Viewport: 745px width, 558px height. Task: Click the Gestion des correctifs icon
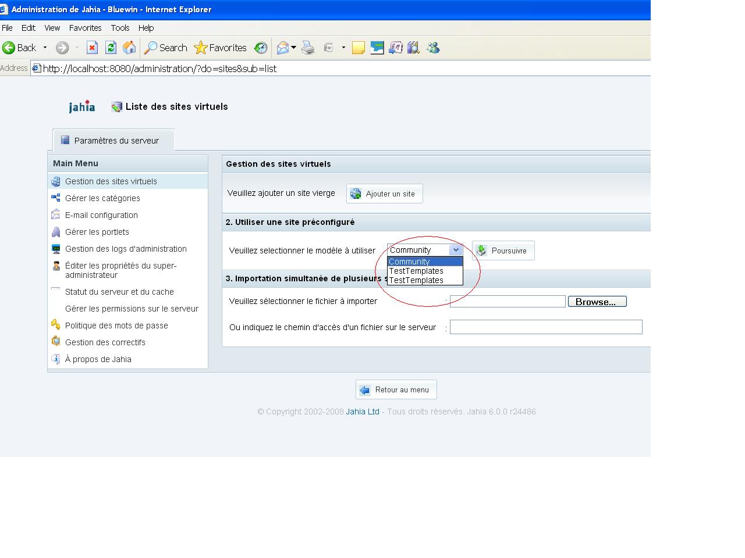[x=56, y=341]
